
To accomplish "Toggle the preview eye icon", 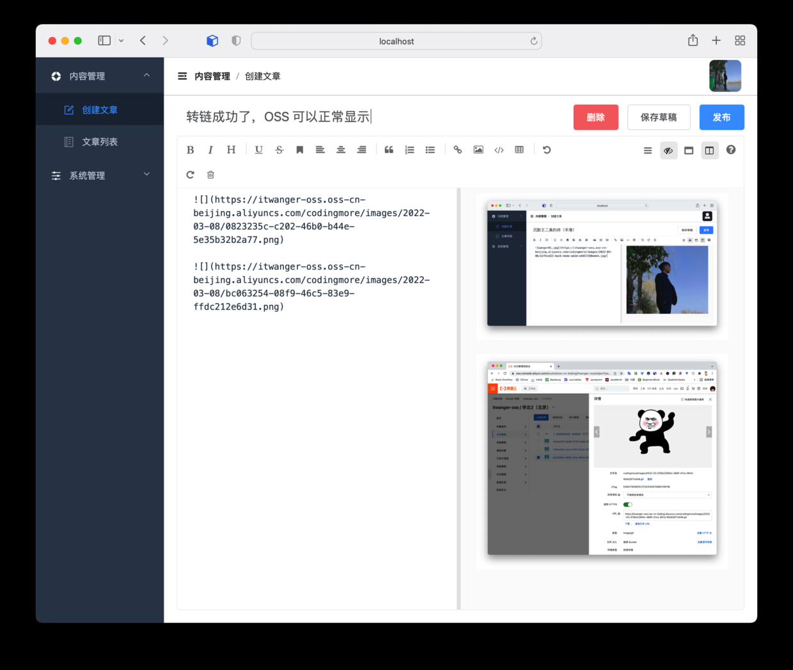I will click(668, 151).
